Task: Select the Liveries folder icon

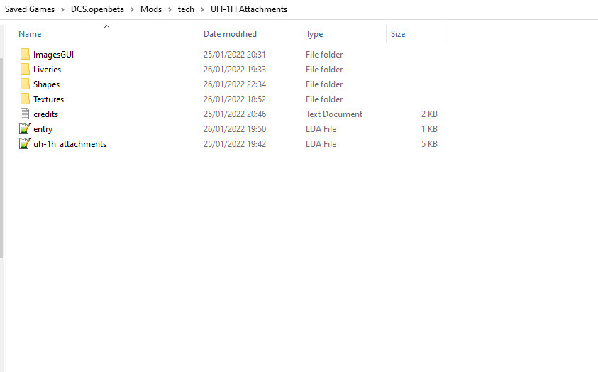Action: tap(25, 70)
